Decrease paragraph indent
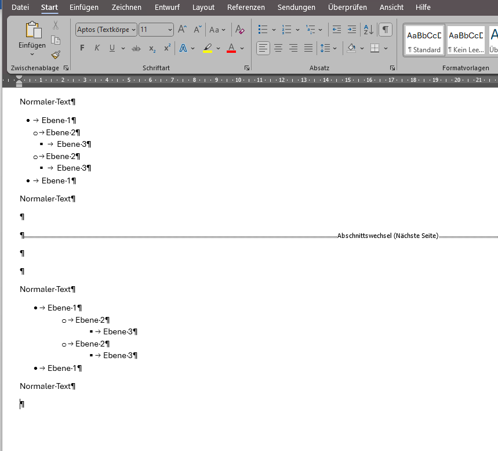Screen dimensions: 498x451 [x=337, y=30]
